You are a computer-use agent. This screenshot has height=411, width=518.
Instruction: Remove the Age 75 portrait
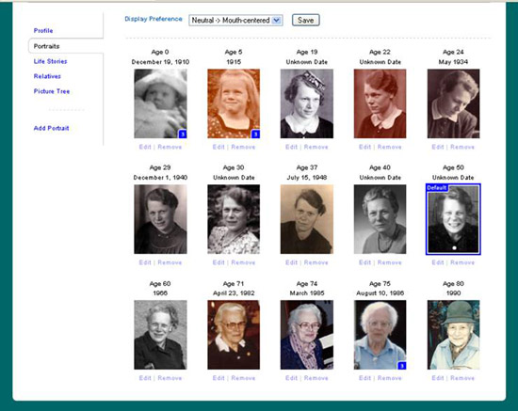click(x=390, y=378)
